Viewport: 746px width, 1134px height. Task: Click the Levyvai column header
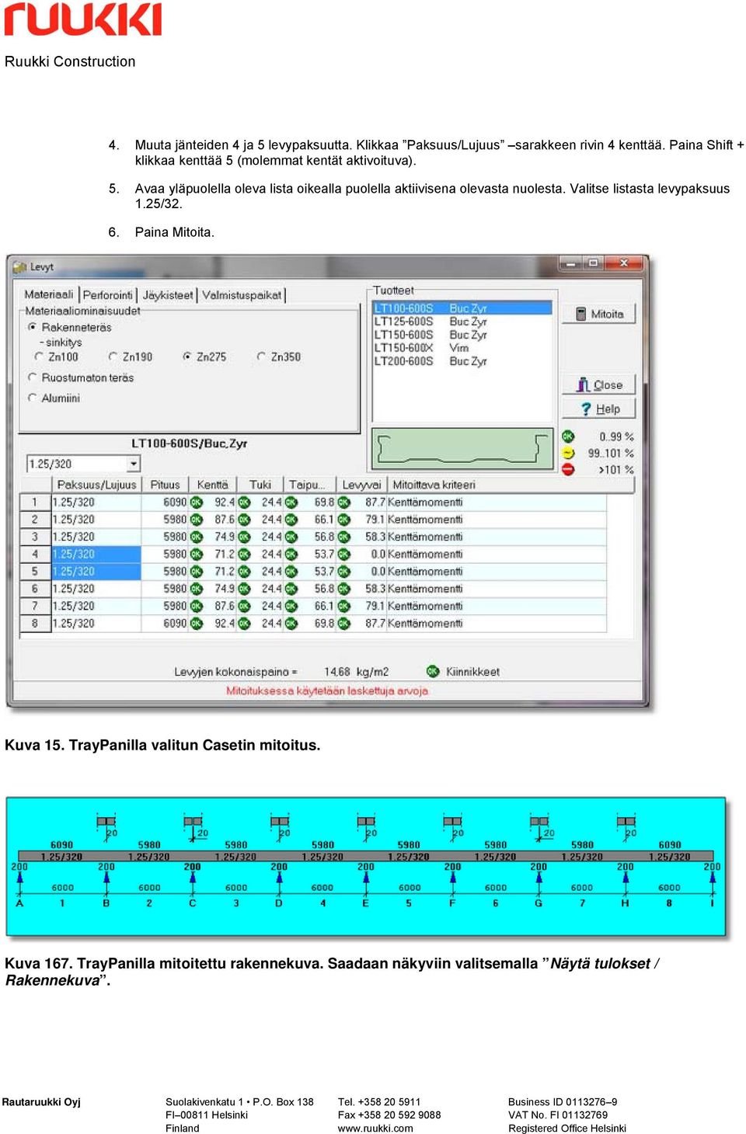[362, 485]
